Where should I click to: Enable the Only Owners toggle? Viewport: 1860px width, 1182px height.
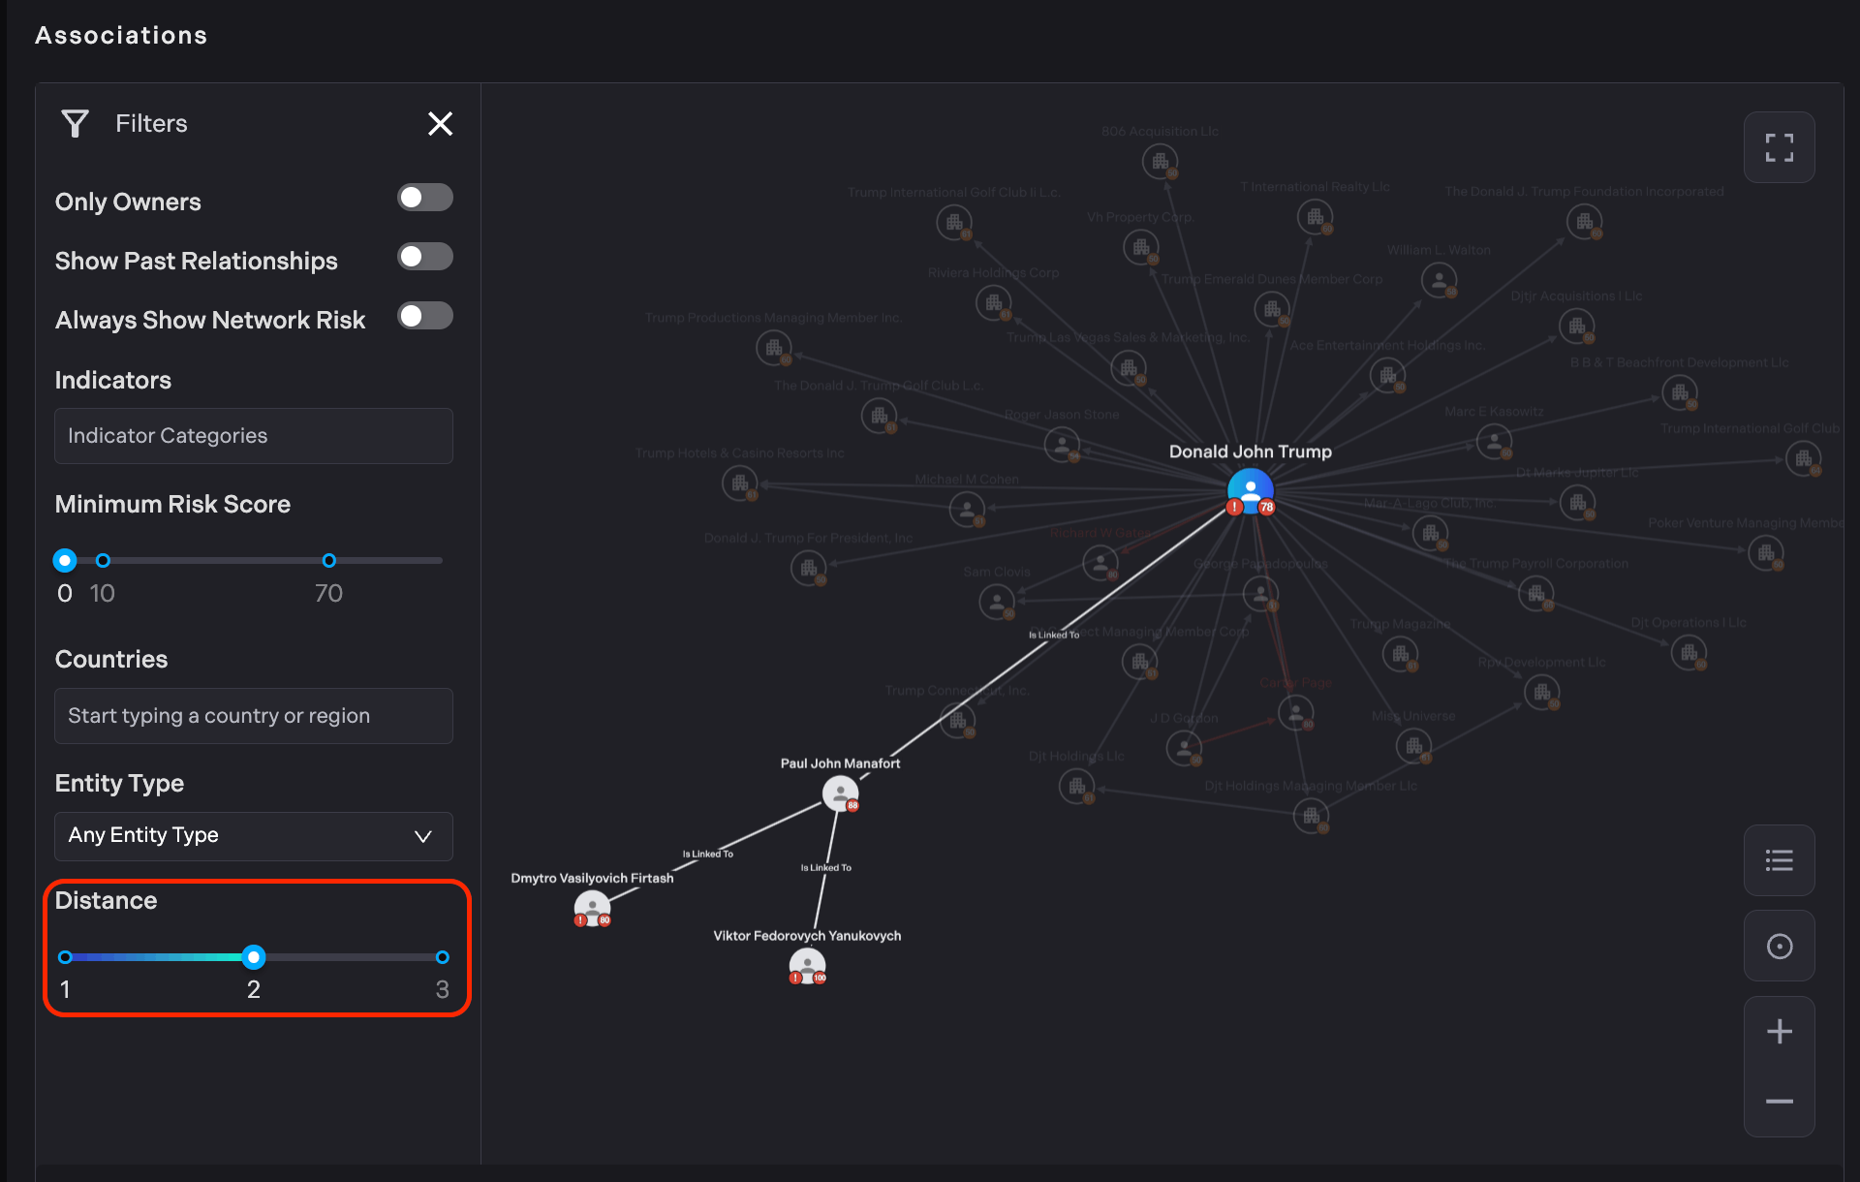[x=424, y=198]
